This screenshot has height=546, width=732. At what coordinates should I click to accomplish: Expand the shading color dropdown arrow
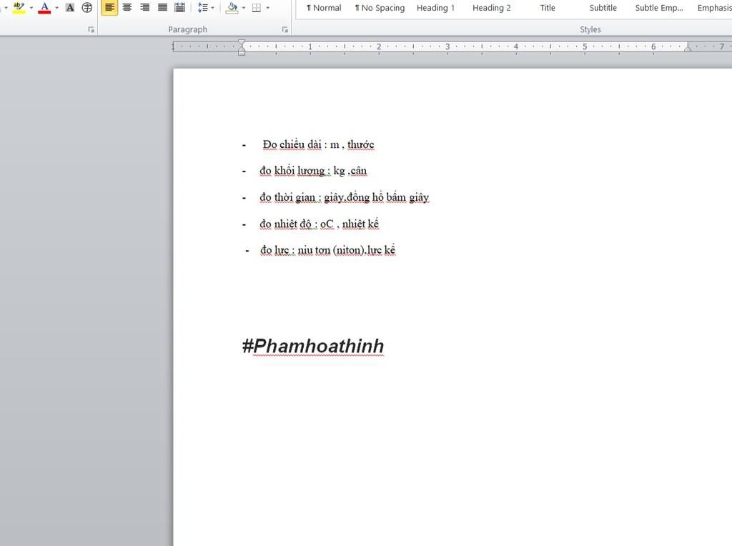point(244,8)
